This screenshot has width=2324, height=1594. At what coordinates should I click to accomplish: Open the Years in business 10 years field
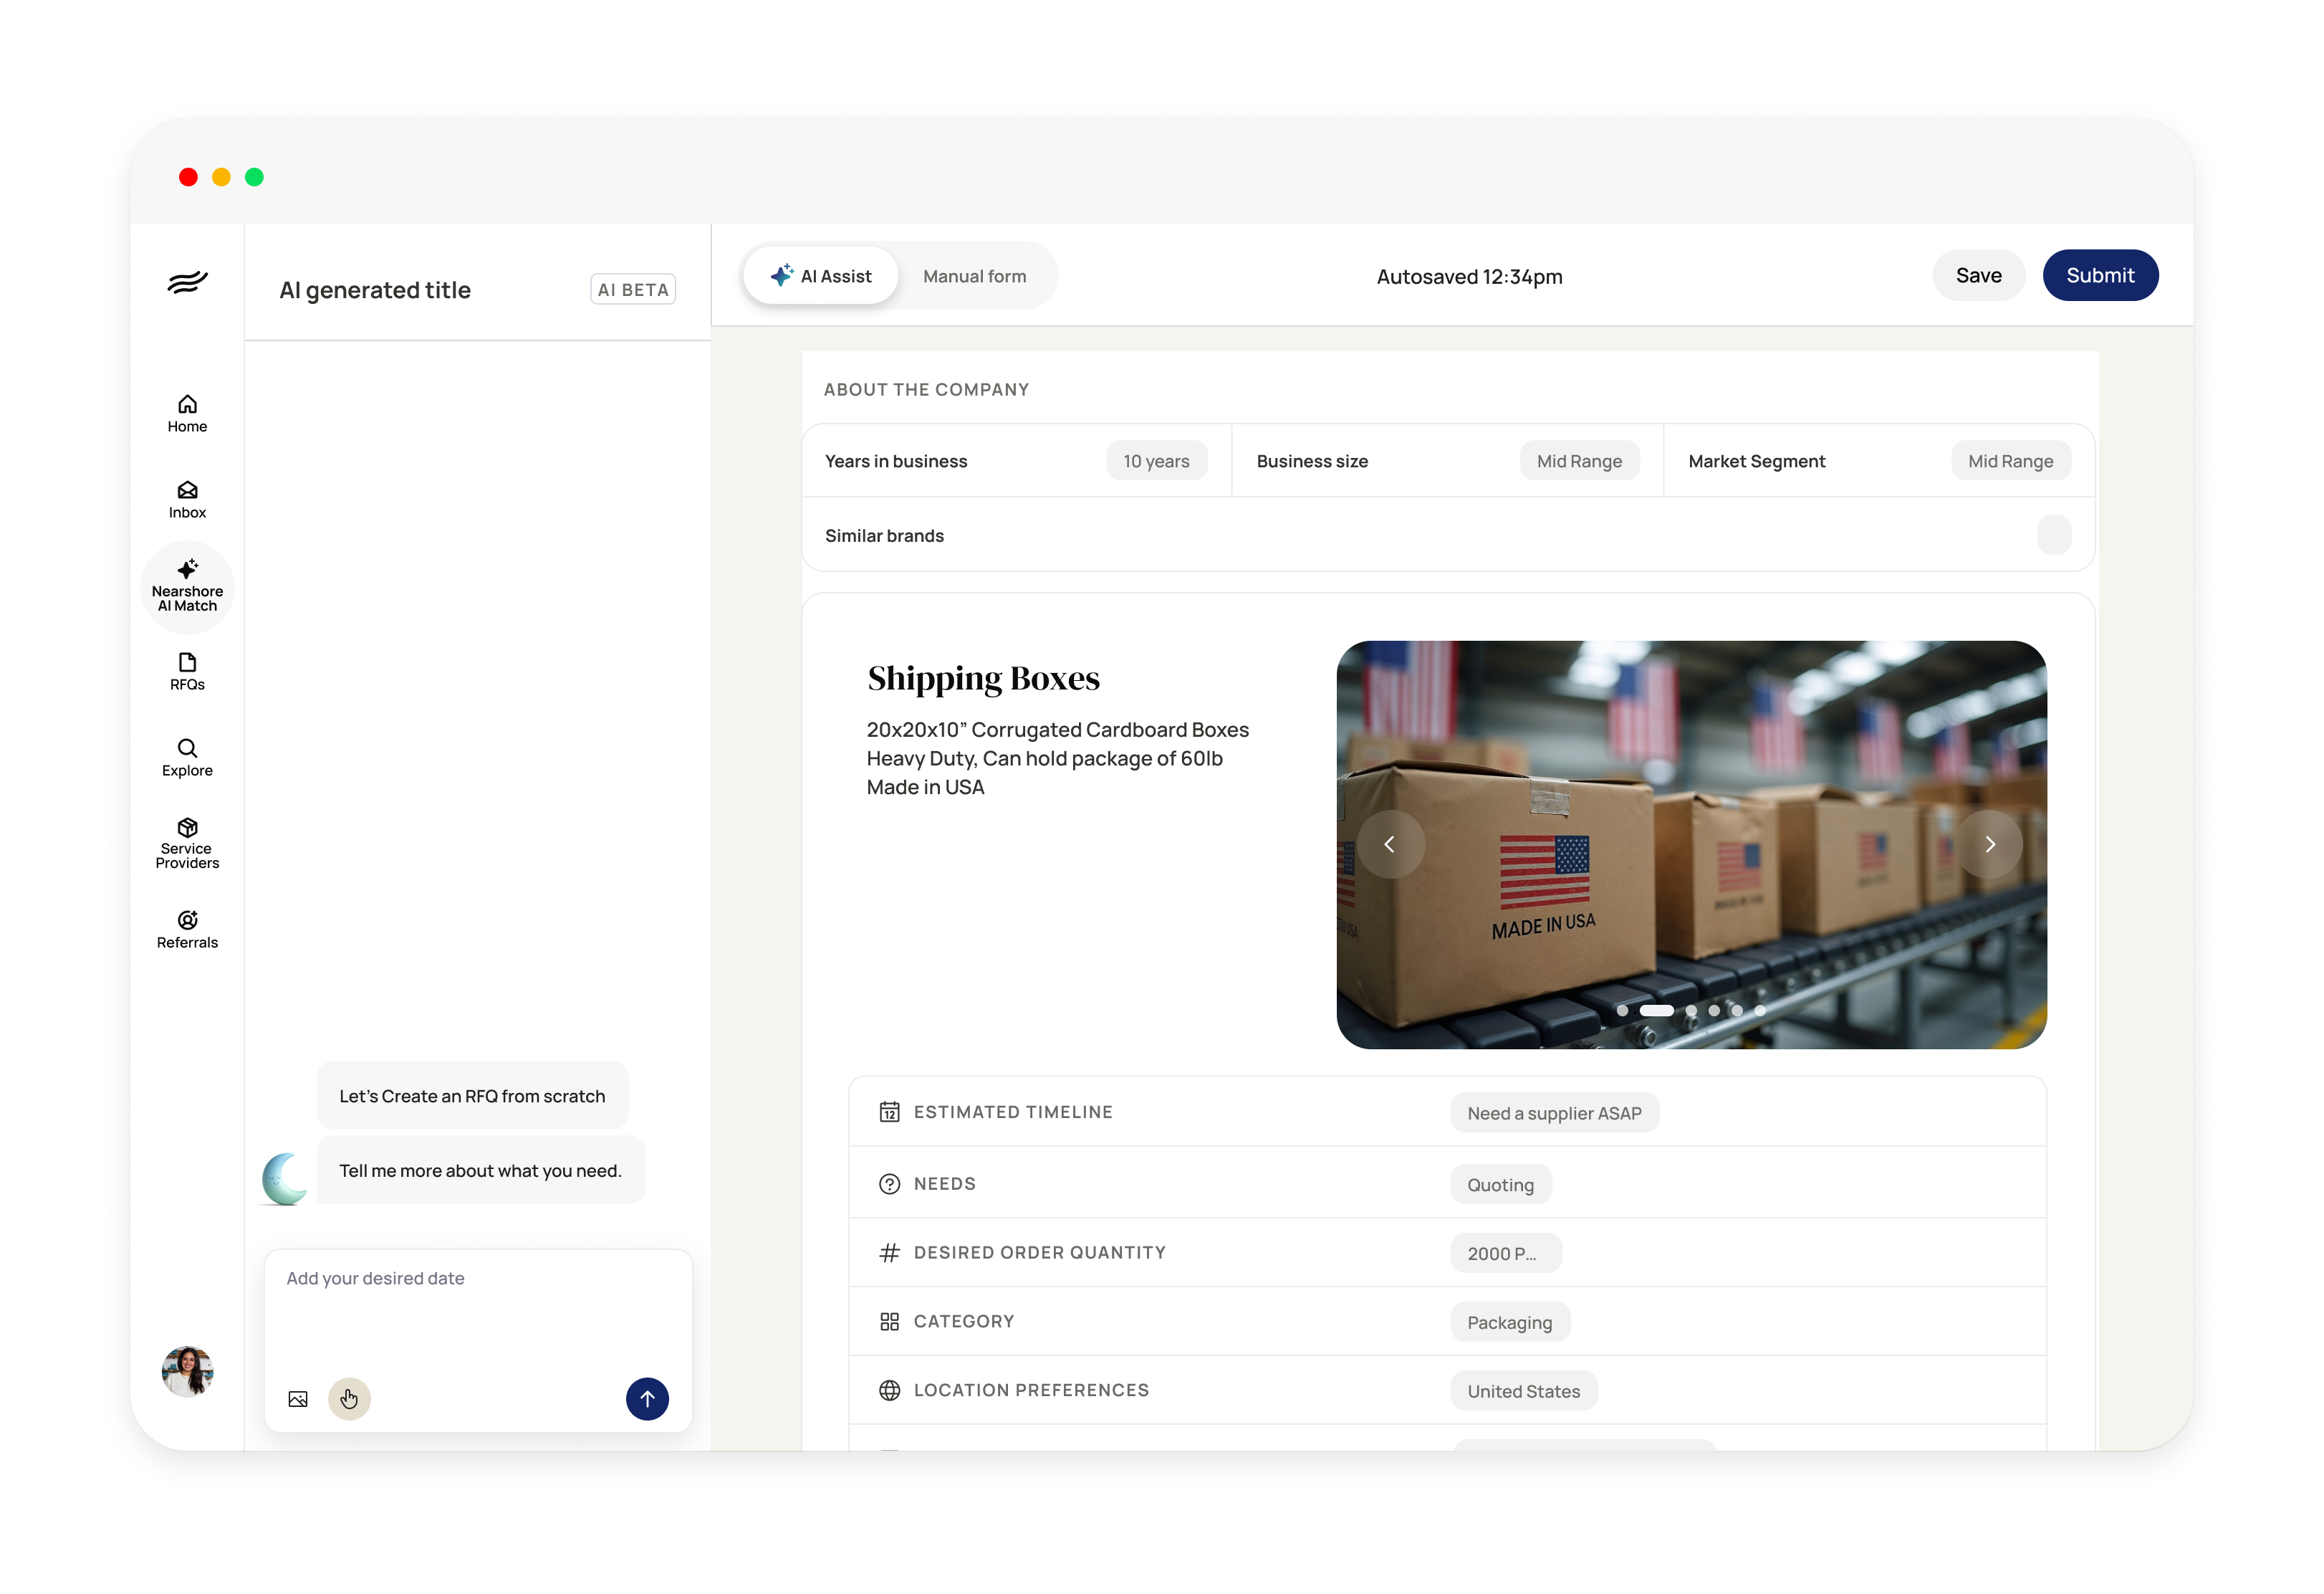coord(1156,462)
